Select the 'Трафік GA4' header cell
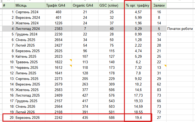Screen dimensions: 195x122 [56, 6]
